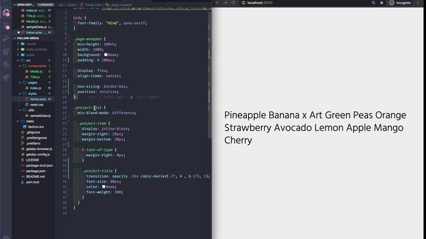This screenshot has height=239, width=426.
Task: Bookmark this page with the star icon
Action: coord(381,3)
